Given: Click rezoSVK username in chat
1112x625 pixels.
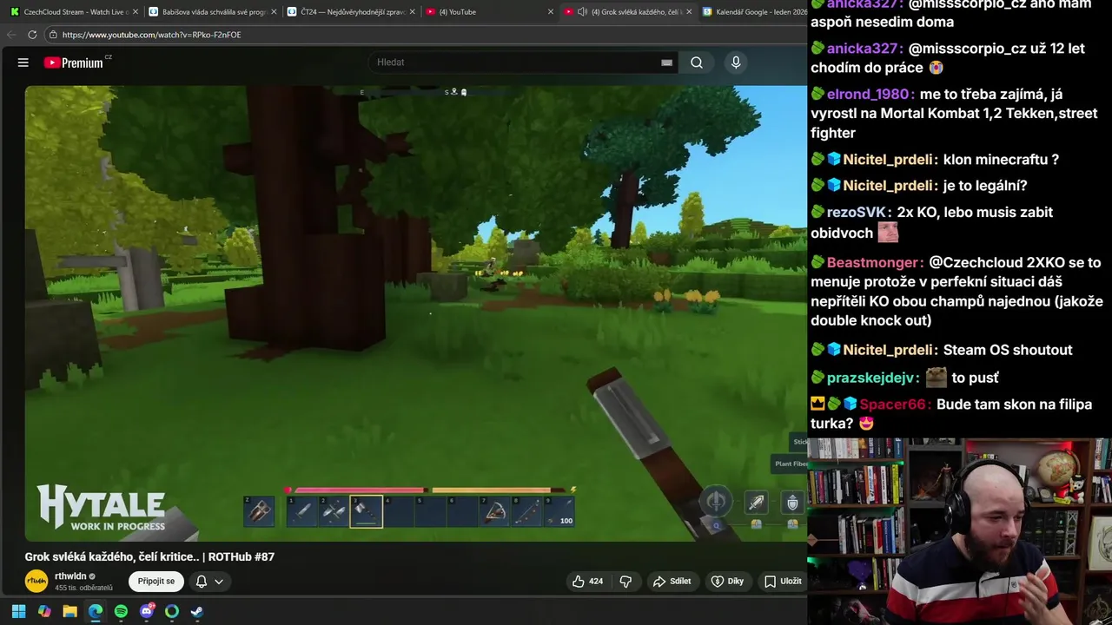Looking at the screenshot, I should coord(856,212).
